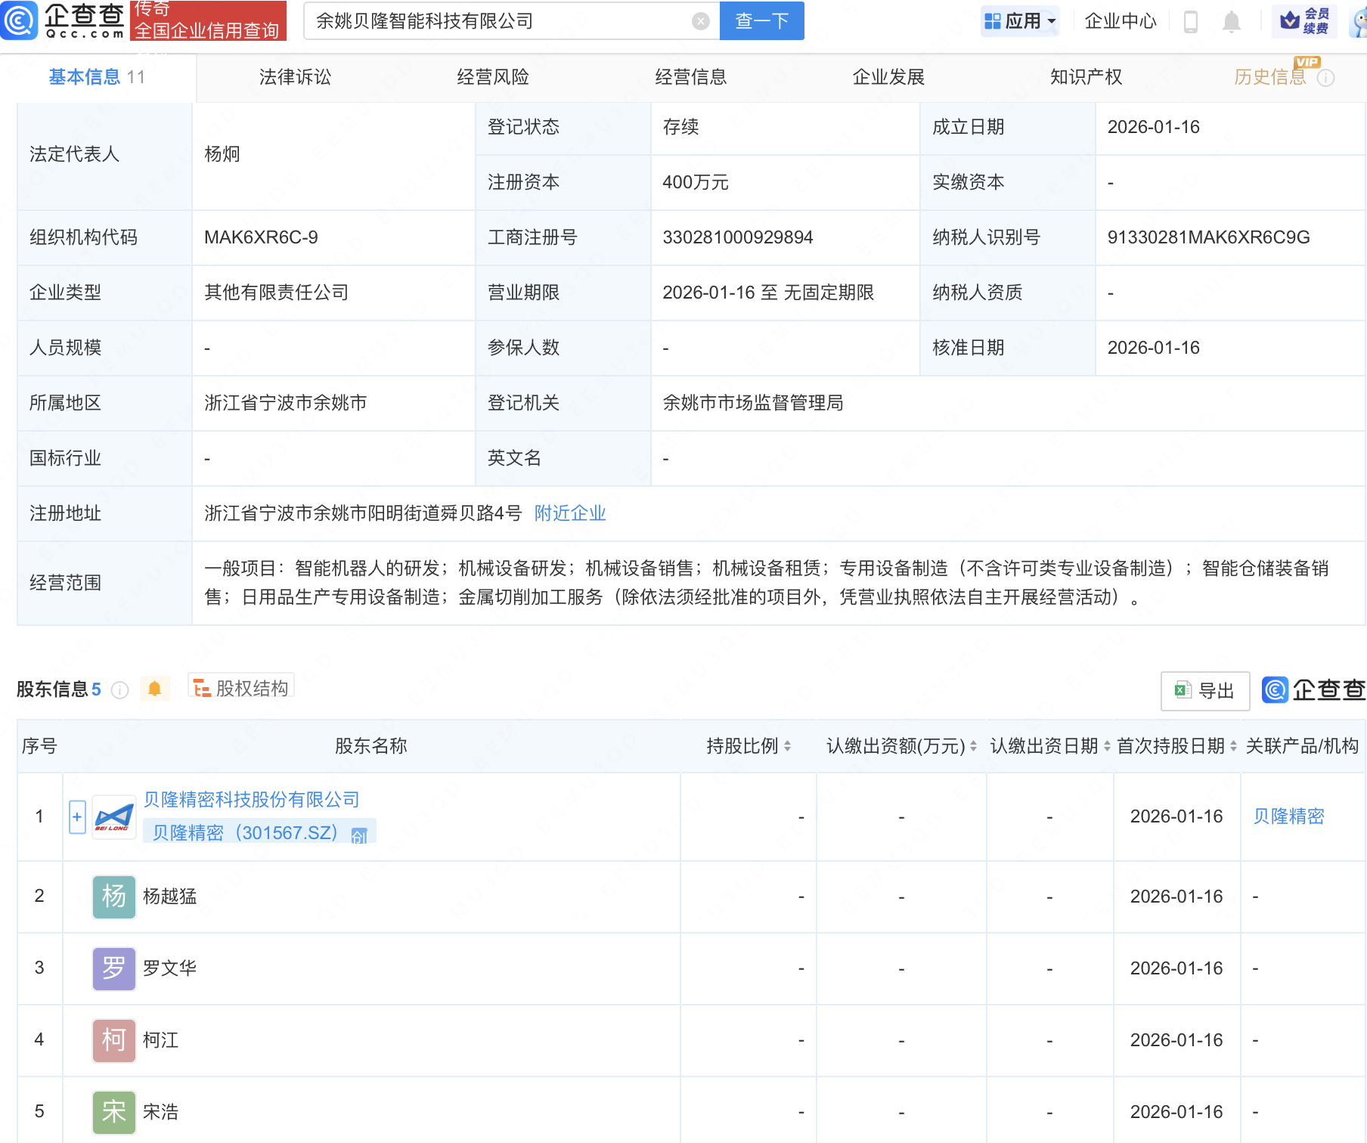
Task: Click the 导出 export button
Action: [1204, 690]
